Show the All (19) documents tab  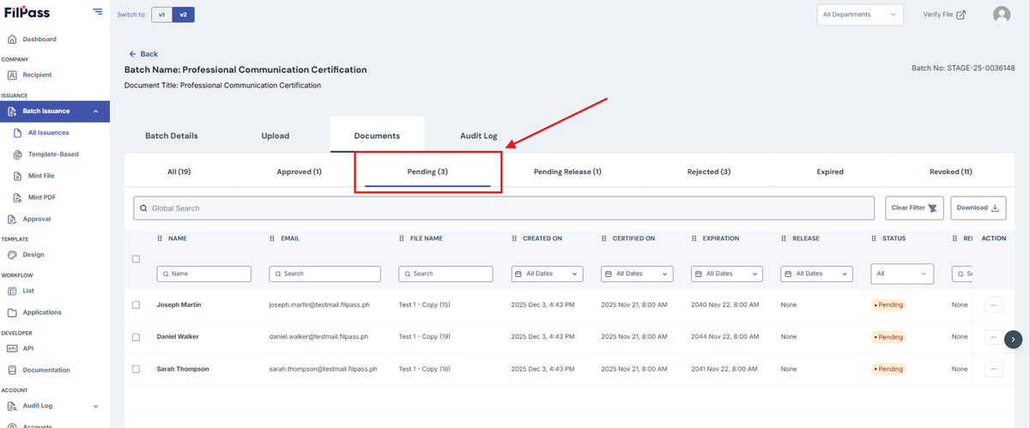[179, 172]
